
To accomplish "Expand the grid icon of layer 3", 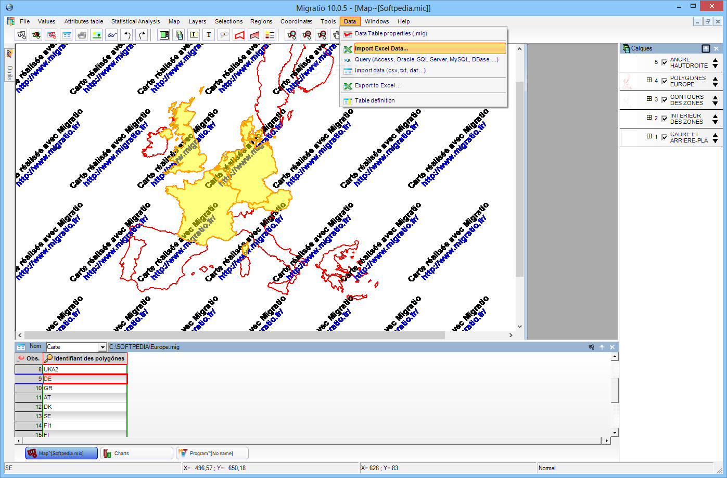I will [x=649, y=99].
